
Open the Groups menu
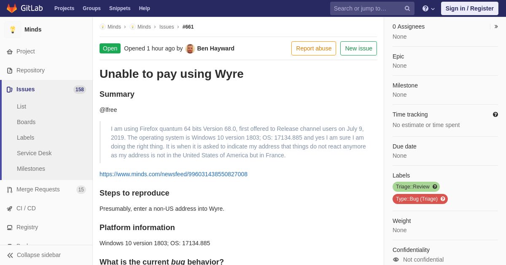tap(92, 8)
